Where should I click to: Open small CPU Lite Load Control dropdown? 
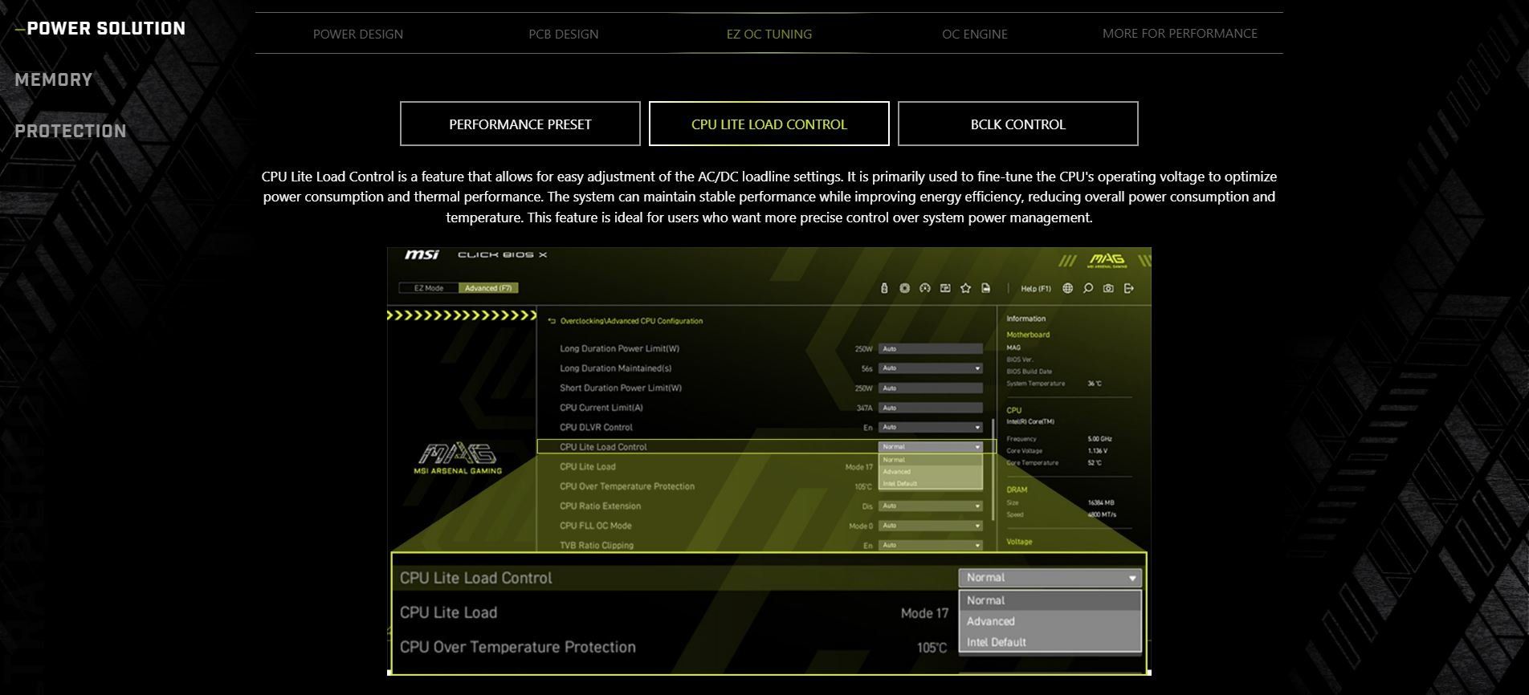tap(931, 447)
